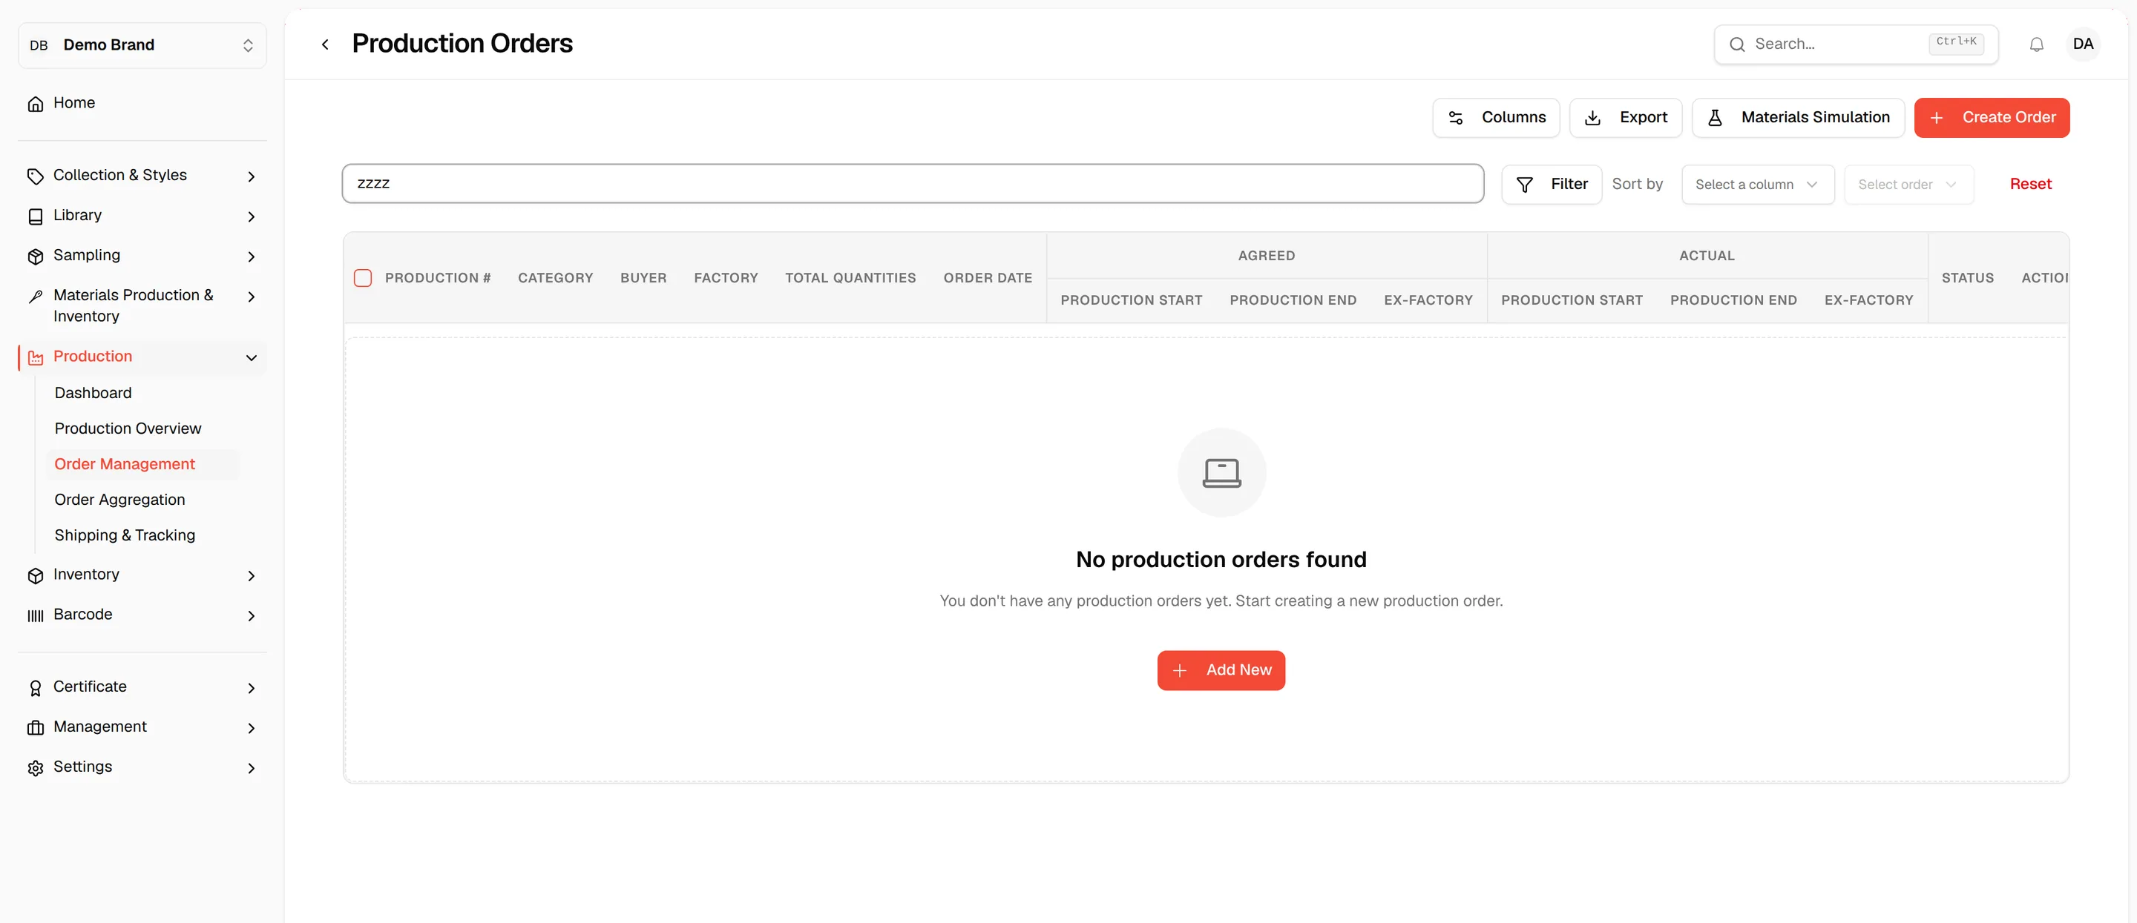Click the PRODUCTION # column header
2137x923 pixels.
[x=437, y=277]
